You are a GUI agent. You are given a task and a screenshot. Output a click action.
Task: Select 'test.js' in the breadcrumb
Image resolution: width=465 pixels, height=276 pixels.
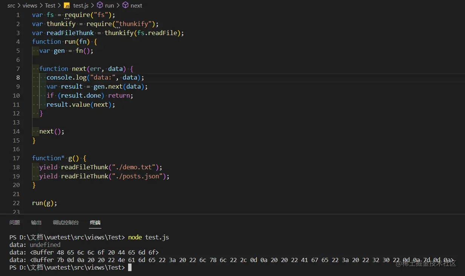[81, 6]
